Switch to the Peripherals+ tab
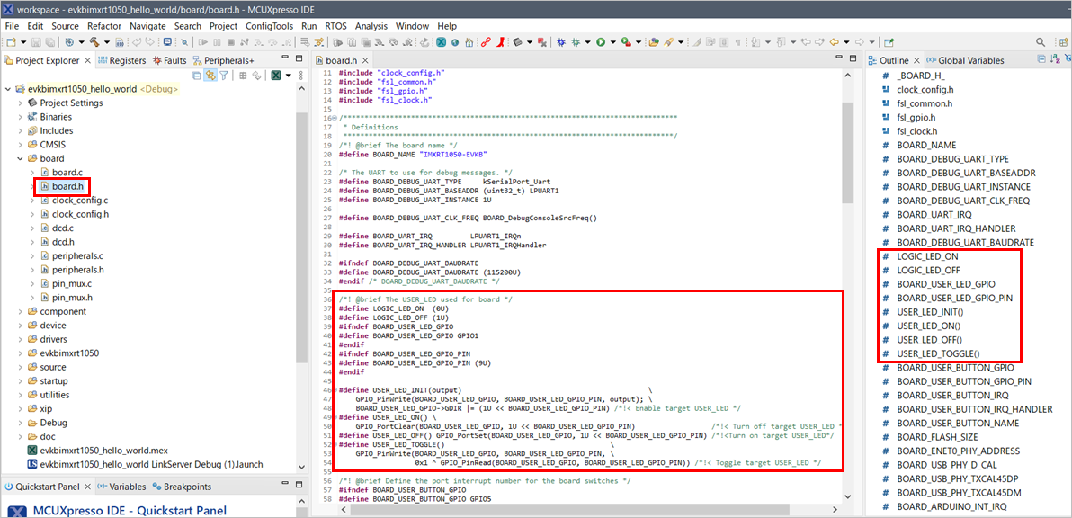 (224, 60)
